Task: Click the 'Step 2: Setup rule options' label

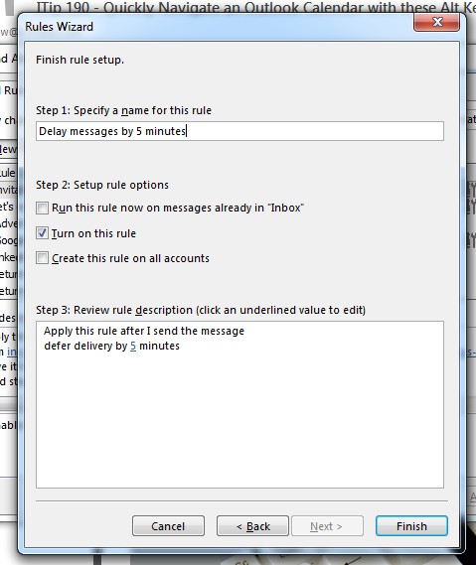Action: [x=102, y=185]
